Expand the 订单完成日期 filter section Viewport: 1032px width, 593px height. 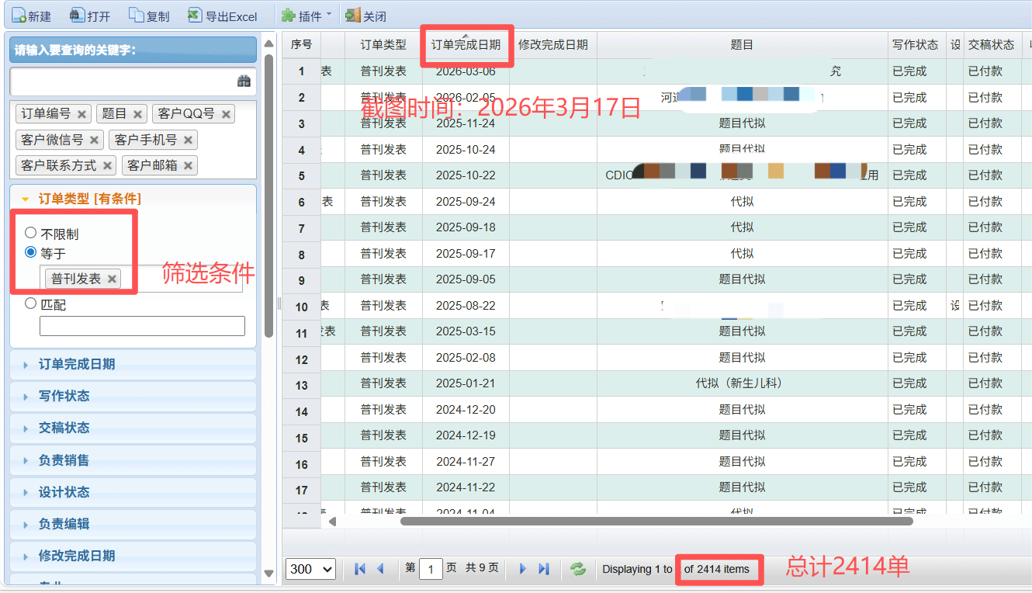click(76, 364)
